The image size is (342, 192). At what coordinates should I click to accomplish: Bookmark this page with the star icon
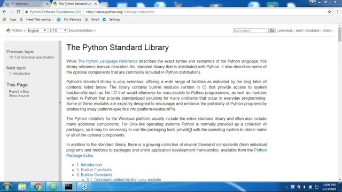pos(329,12)
